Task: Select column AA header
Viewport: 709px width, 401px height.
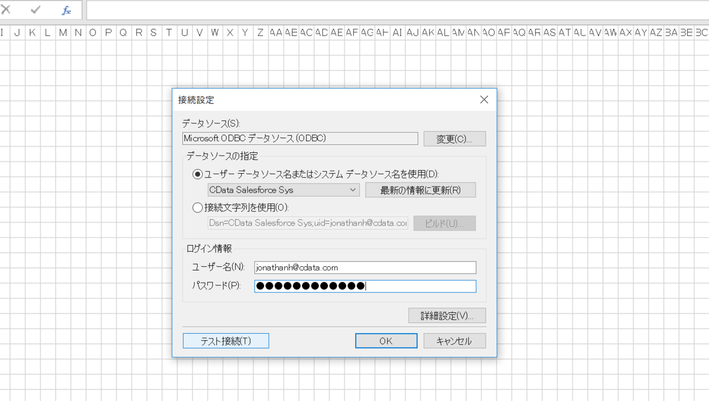Action: click(275, 34)
